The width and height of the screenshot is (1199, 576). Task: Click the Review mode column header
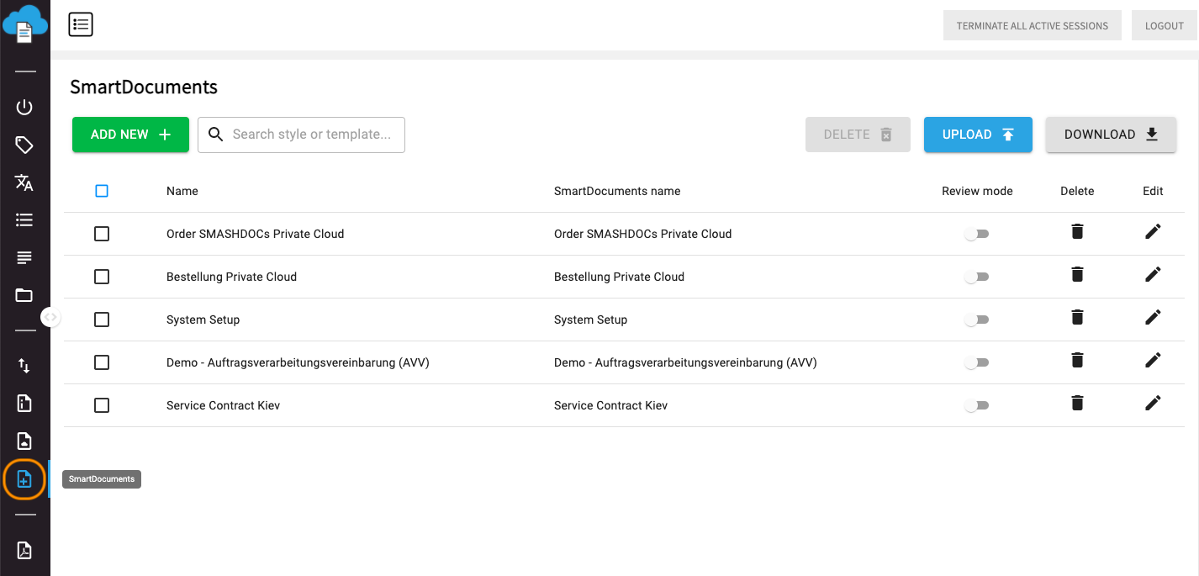tap(977, 191)
